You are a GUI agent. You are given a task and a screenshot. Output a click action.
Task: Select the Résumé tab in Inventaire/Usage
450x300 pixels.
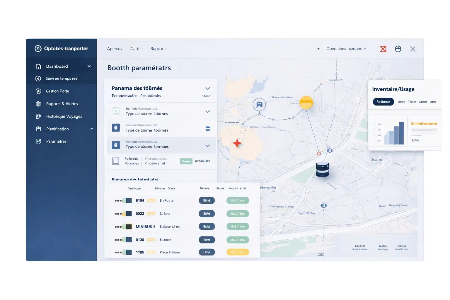[383, 102]
